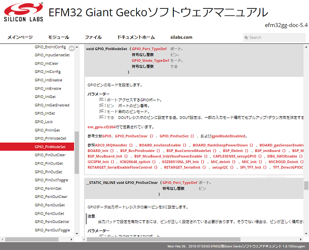Select GPIO_InputSenseSet in sidebar
Viewport: 309px width, 250px height.
[x=52, y=55]
